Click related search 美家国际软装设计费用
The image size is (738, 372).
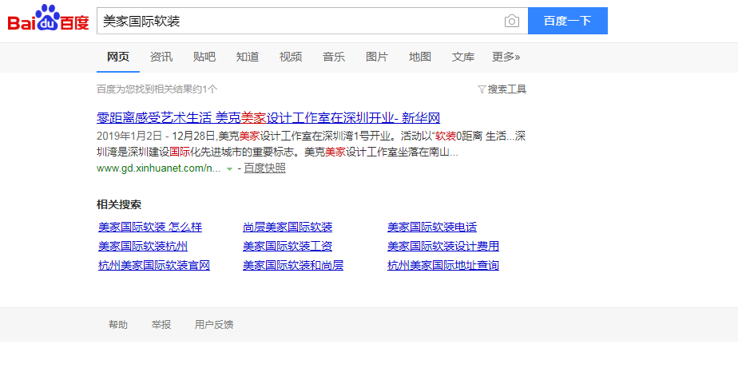[443, 246]
